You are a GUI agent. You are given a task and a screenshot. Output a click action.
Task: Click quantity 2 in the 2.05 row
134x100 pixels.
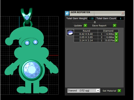tap(102, 37)
